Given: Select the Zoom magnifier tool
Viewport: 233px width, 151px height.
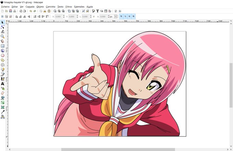Looking at the screenshot, I should pos(2,37).
